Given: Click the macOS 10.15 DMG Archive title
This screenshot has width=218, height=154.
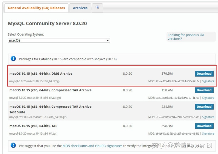Looking at the screenshot, I should [x=41, y=74].
